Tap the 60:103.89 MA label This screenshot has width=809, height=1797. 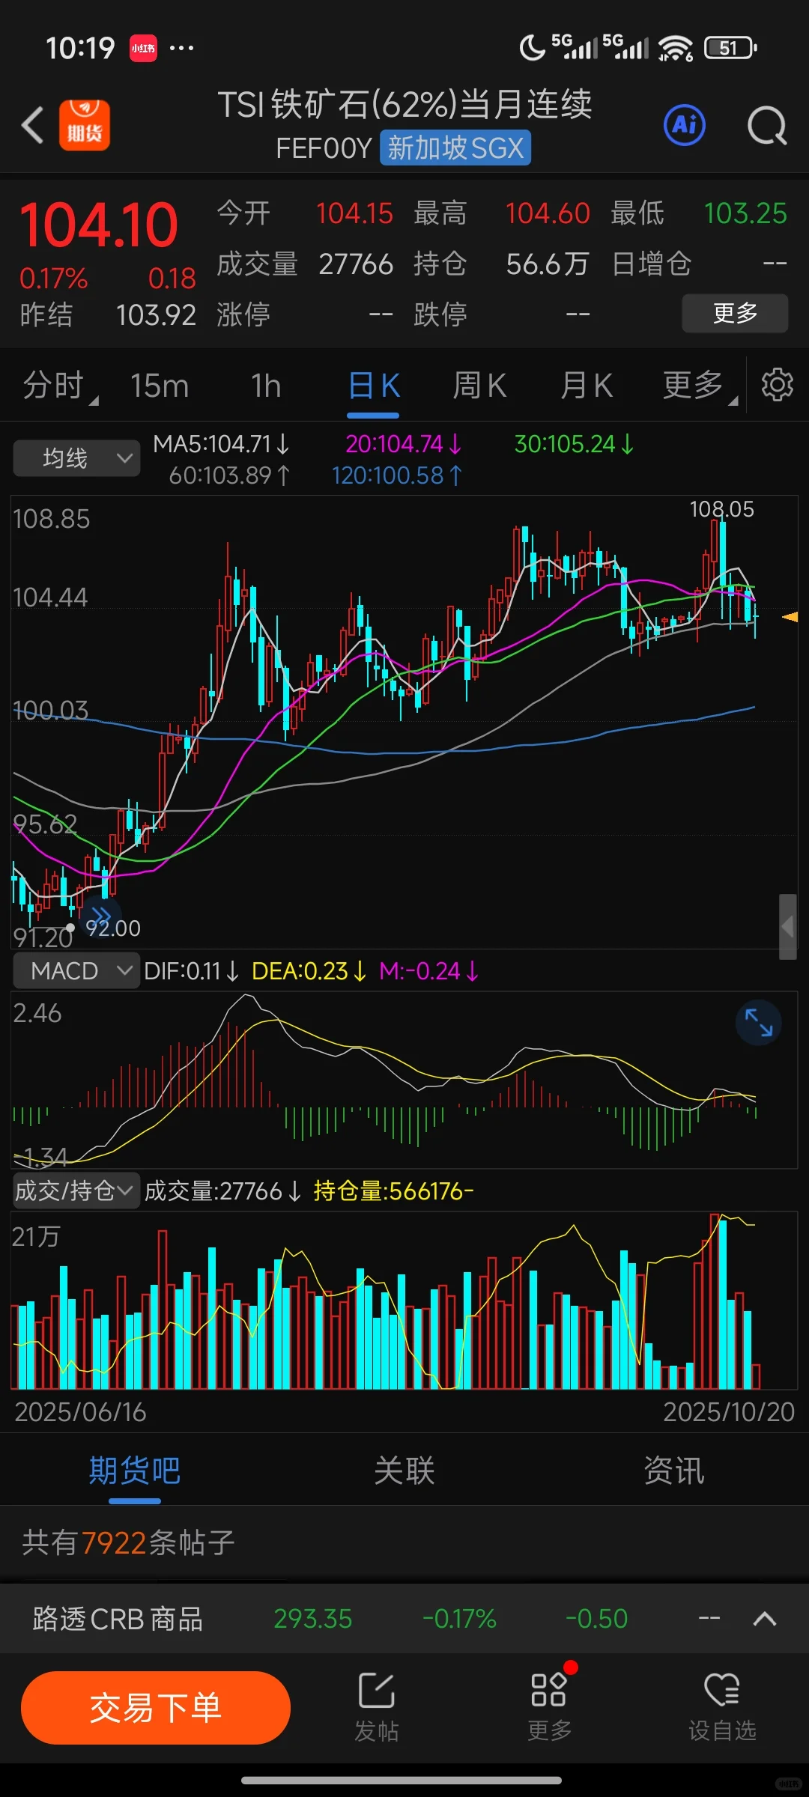(229, 475)
